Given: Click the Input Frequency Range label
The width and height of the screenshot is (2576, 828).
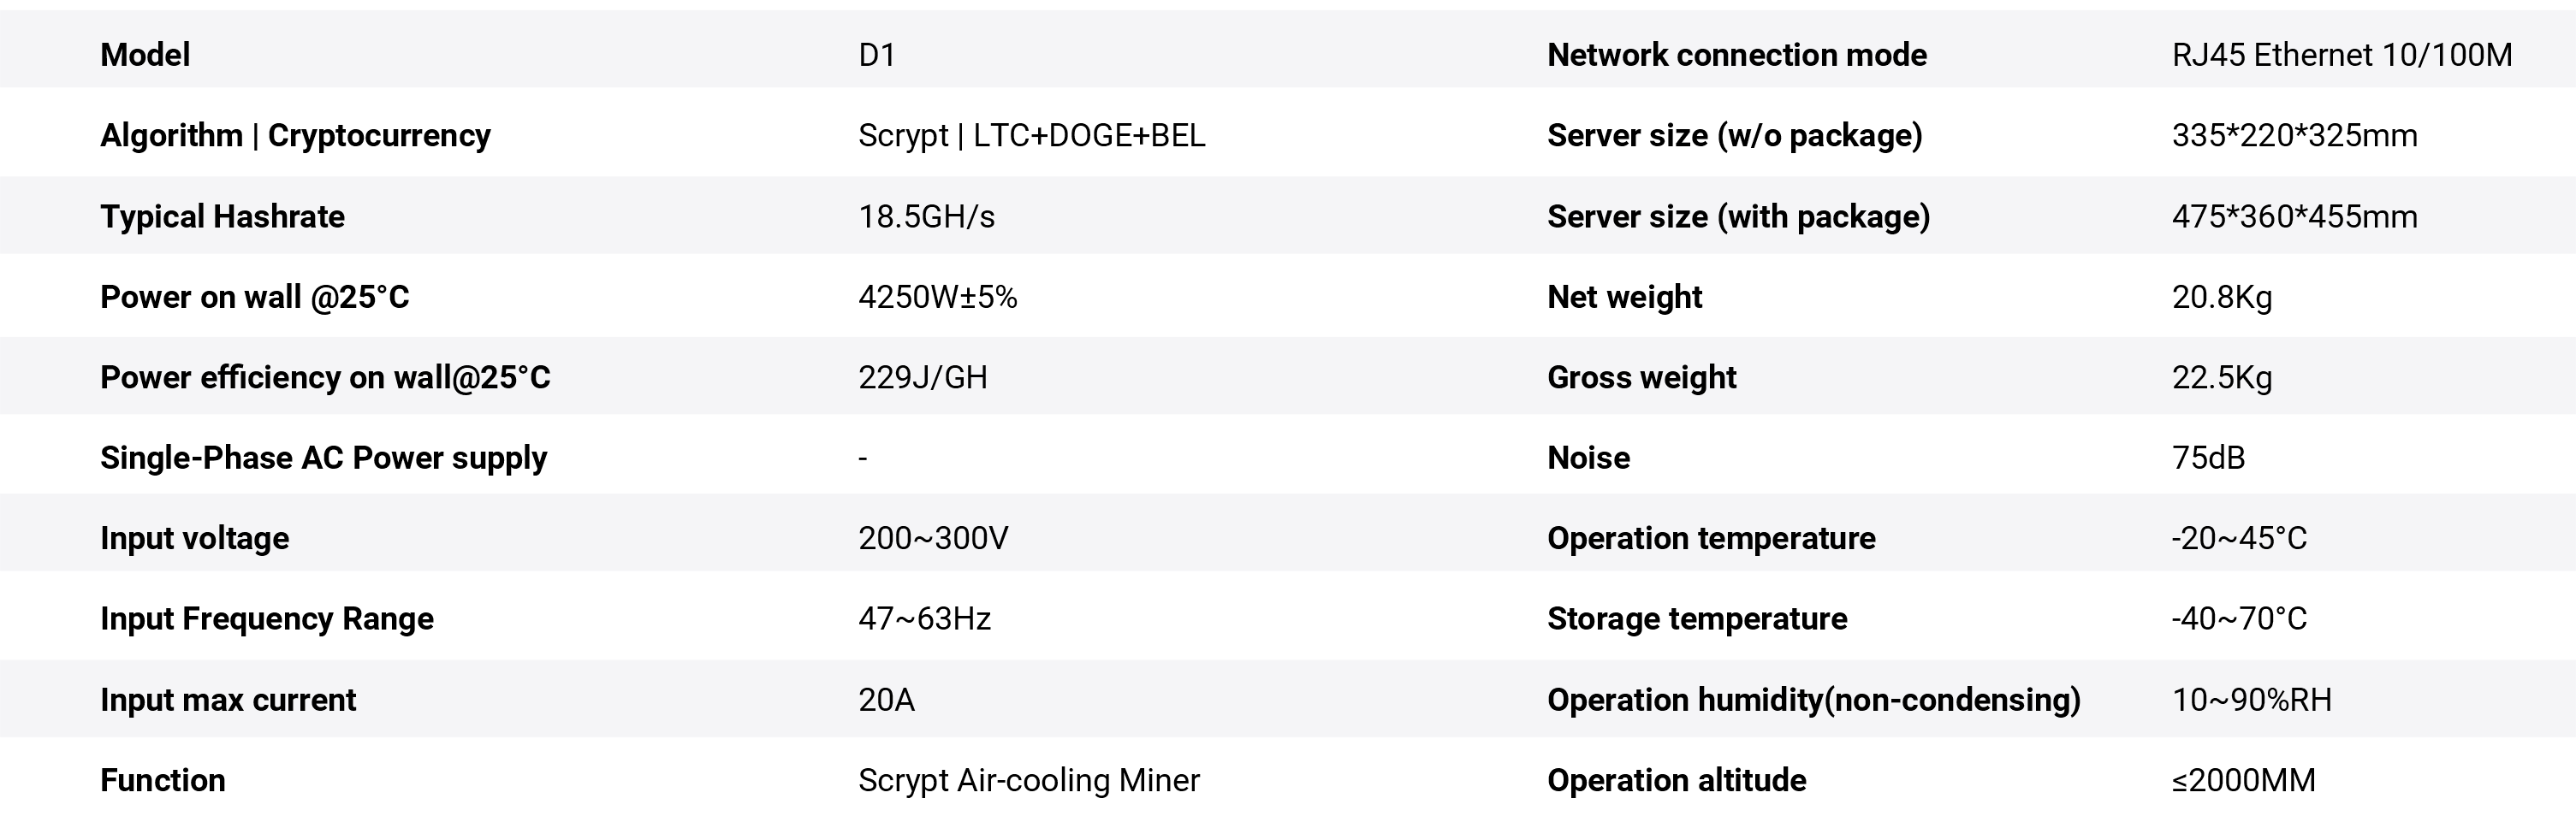Looking at the screenshot, I should point(267,619).
